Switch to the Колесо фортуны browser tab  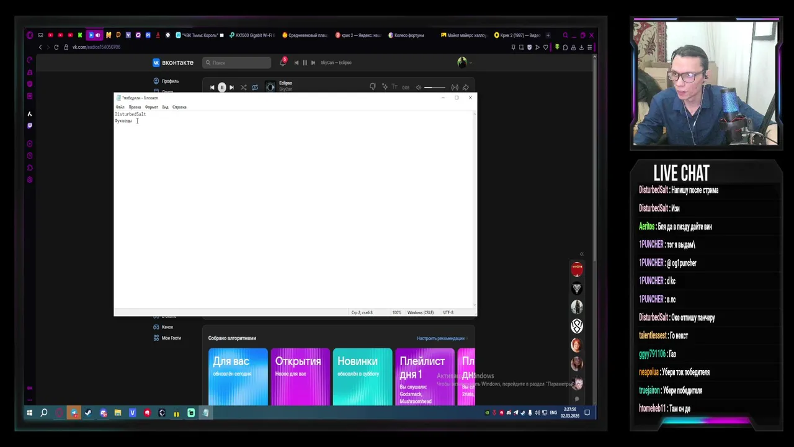407,35
